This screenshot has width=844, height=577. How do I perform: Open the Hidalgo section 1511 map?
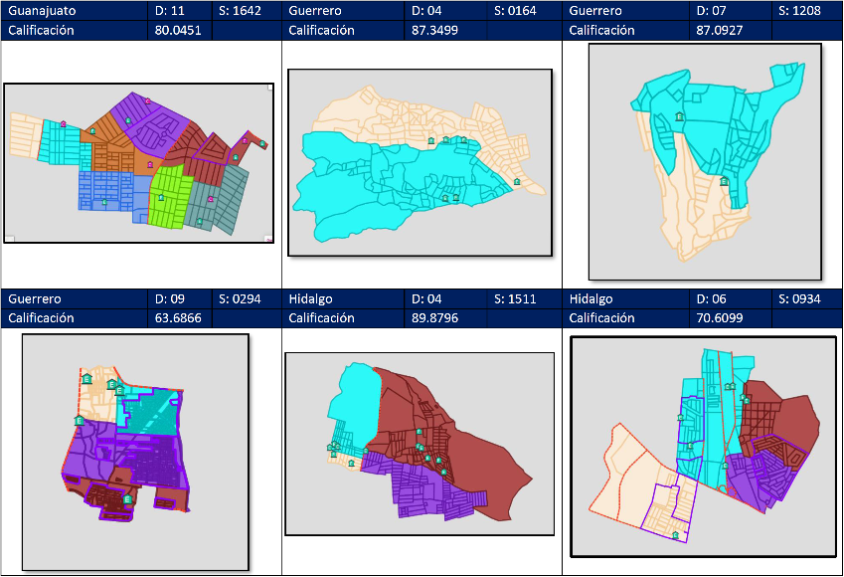419,444
